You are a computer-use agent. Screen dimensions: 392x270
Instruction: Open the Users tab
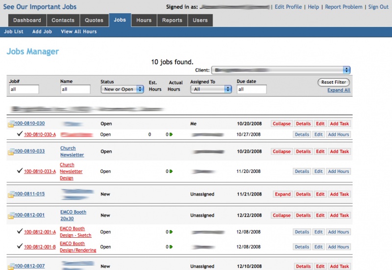coord(200,20)
